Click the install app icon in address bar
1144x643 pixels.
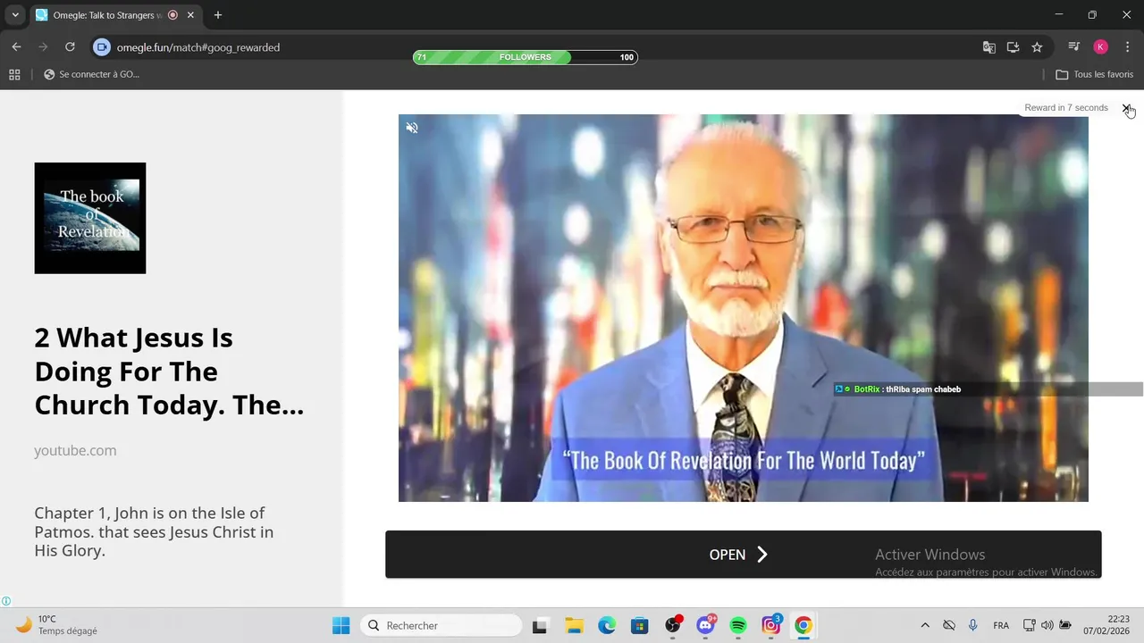click(x=1013, y=47)
